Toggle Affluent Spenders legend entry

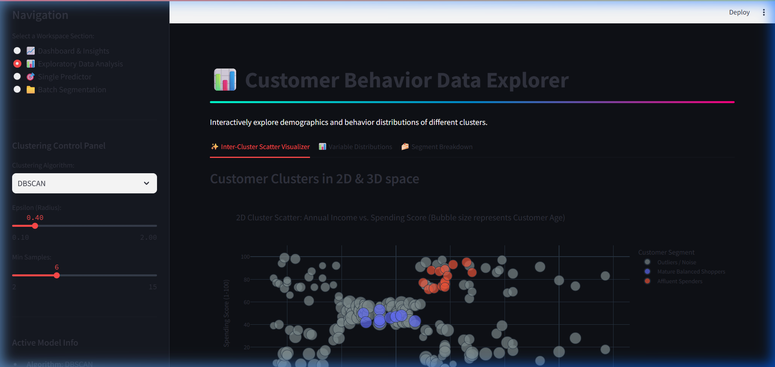674,281
